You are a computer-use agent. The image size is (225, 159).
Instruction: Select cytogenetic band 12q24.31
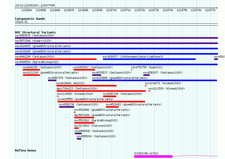tap(21, 22)
